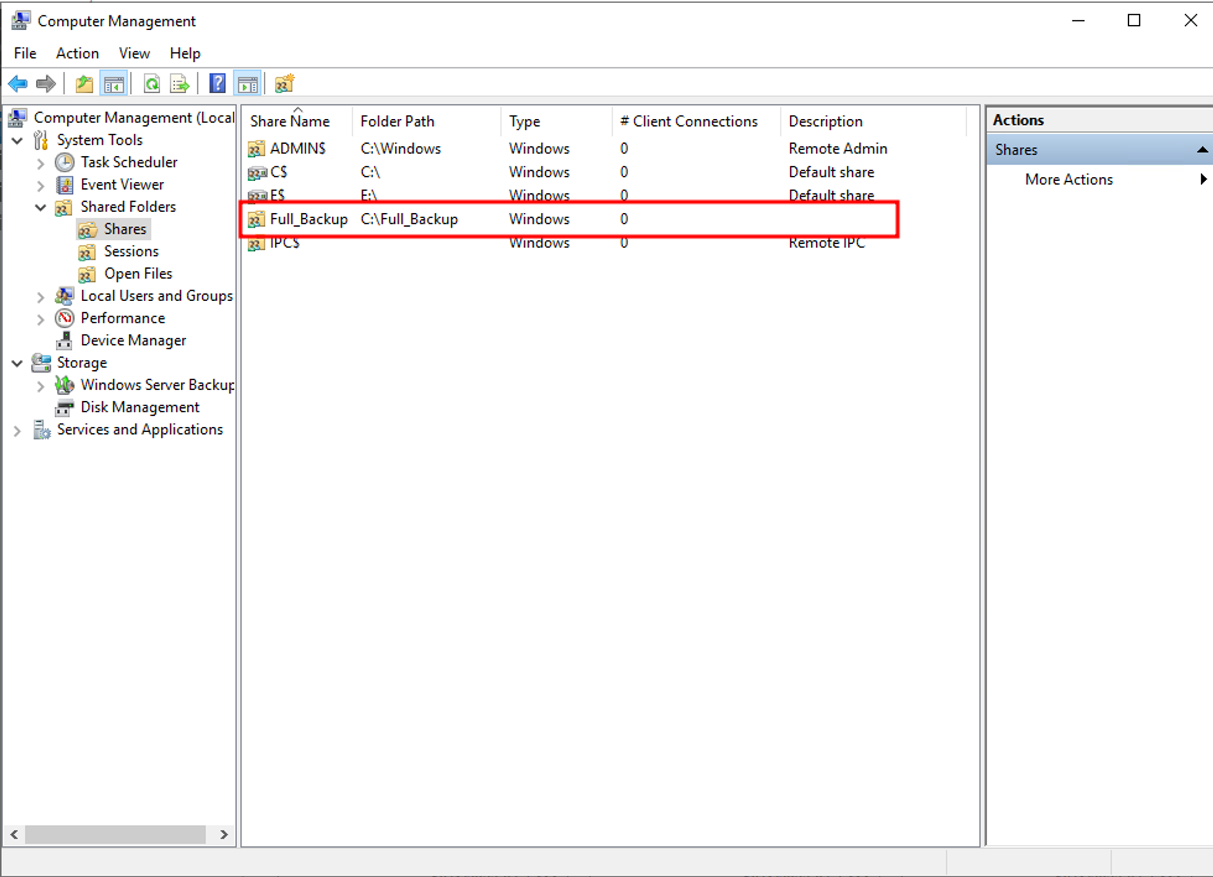Screen dimensions: 1213x877
Task: Toggle Show/Hide Action Pane button
Action: [247, 84]
